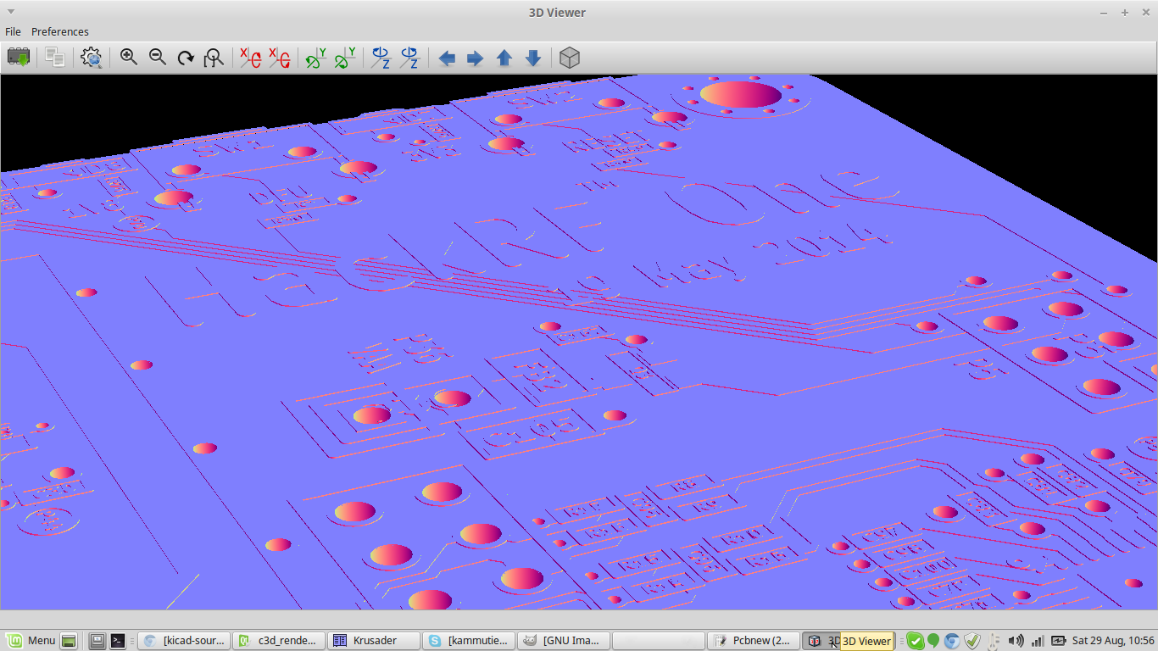Viewport: 1158px width, 651px height.
Task: Move the view down with the arrow
Action: pyautogui.click(x=533, y=58)
